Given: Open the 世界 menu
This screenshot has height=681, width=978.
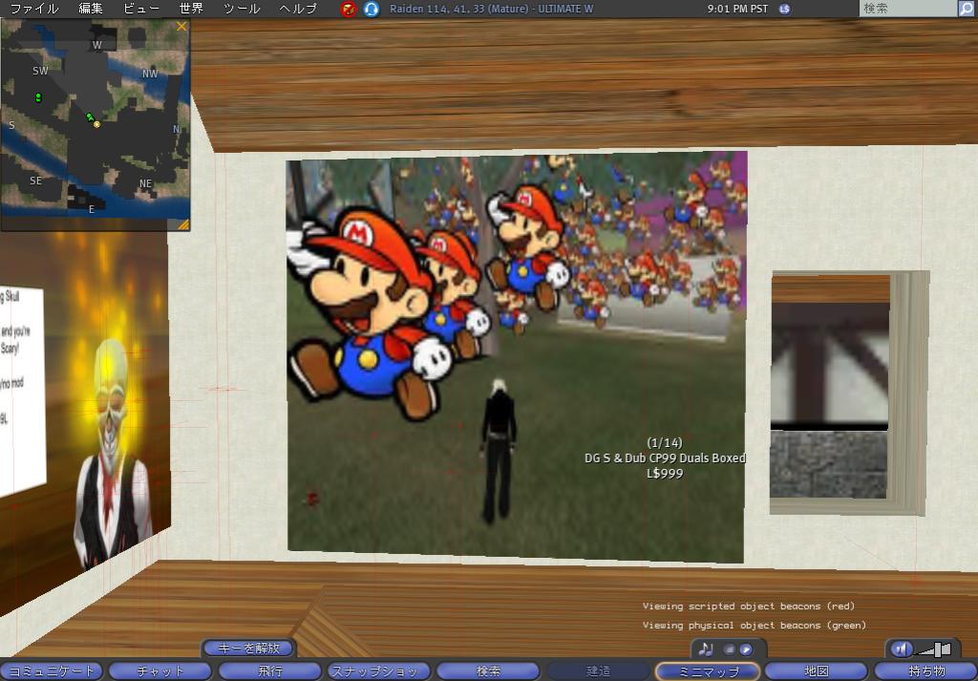Looking at the screenshot, I should pos(191,9).
